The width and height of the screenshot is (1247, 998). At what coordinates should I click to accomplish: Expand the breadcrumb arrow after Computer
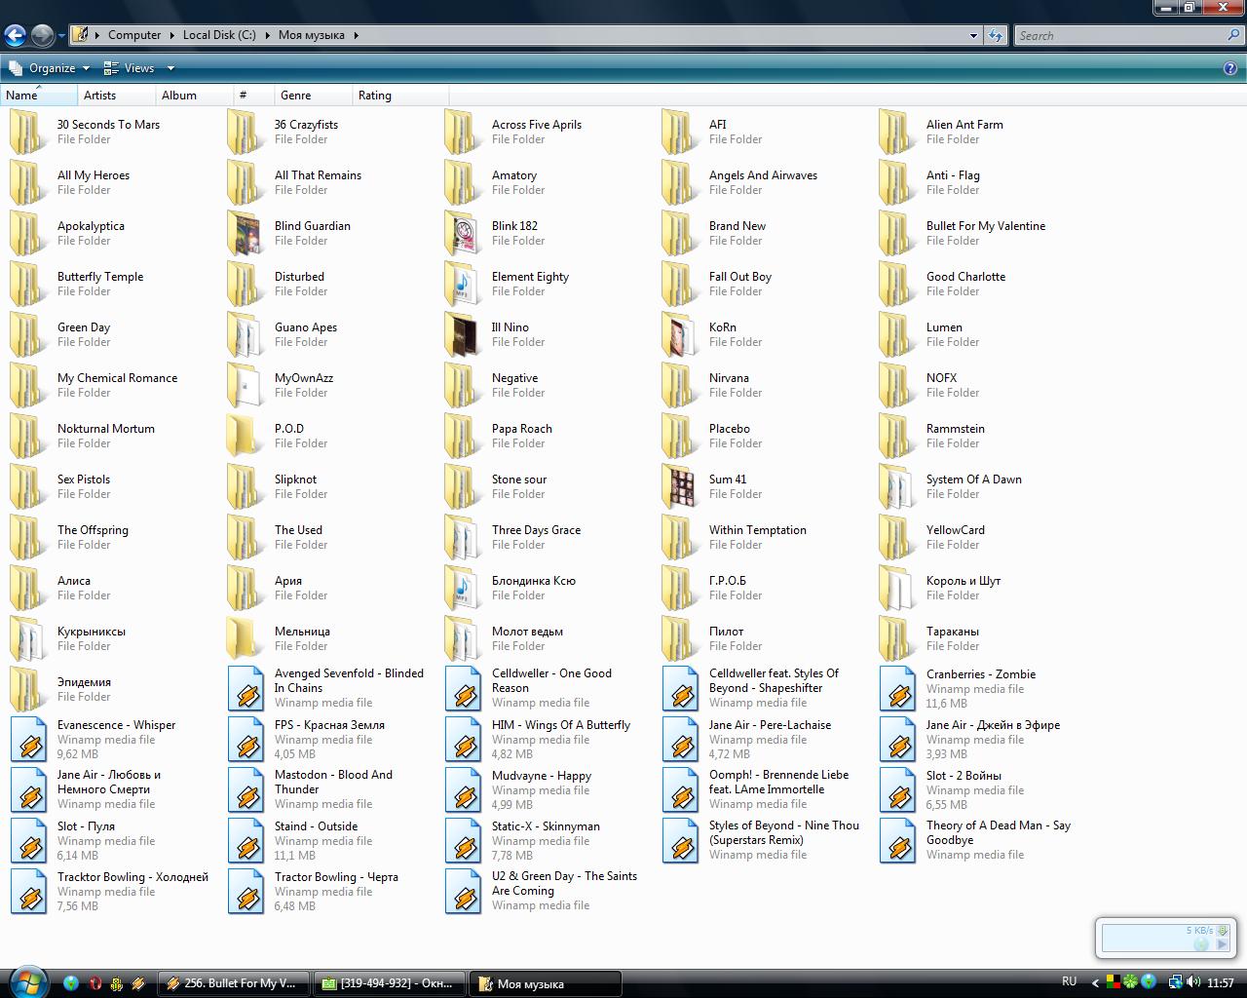[172, 35]
